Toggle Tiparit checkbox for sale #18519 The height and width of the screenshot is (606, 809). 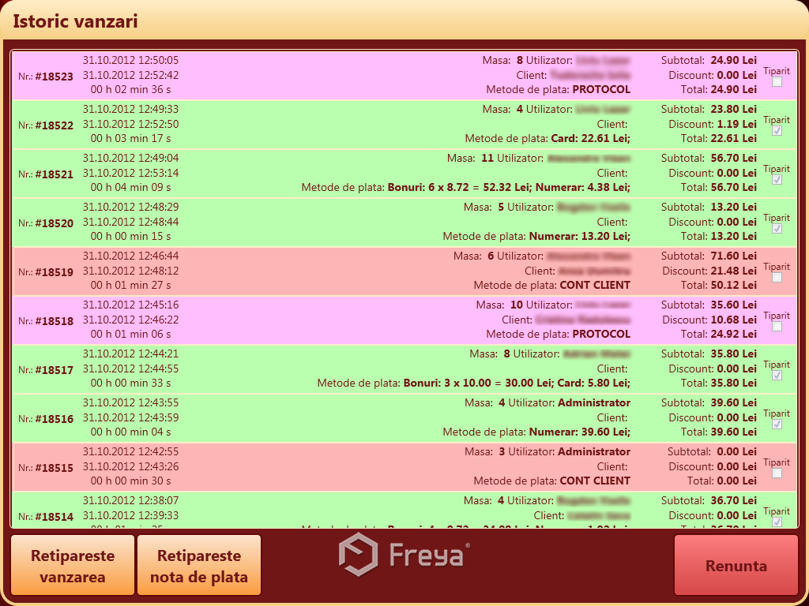coord(777,278)
